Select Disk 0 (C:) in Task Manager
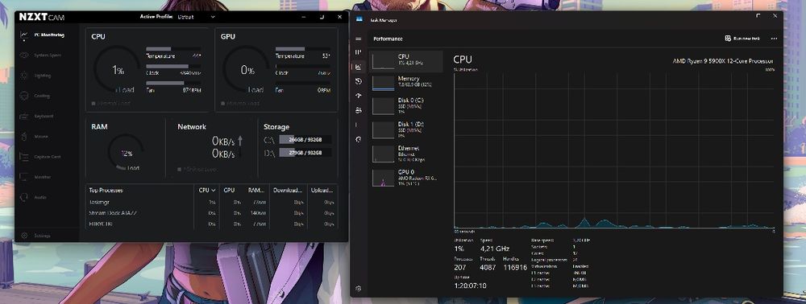 pyautogui.click(x=406, y=105)
